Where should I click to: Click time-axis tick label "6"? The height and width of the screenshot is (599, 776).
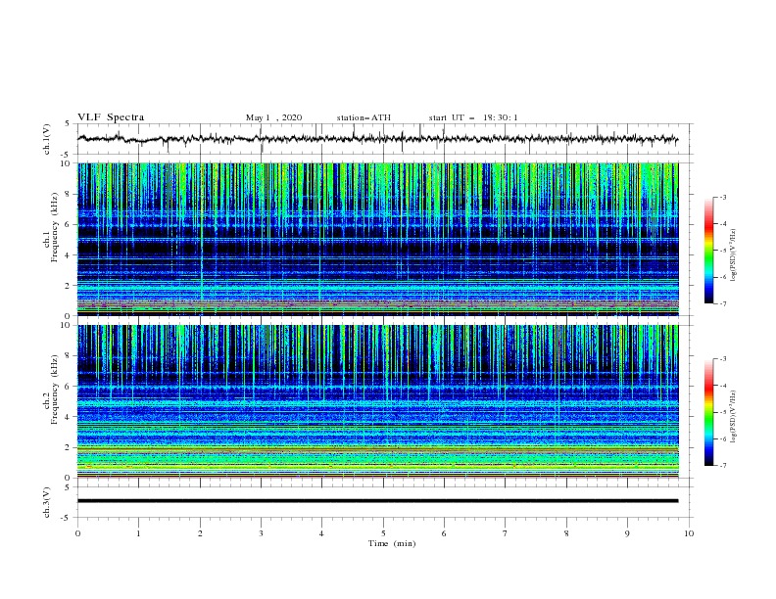pyautogui.click(x=445, y=533)
